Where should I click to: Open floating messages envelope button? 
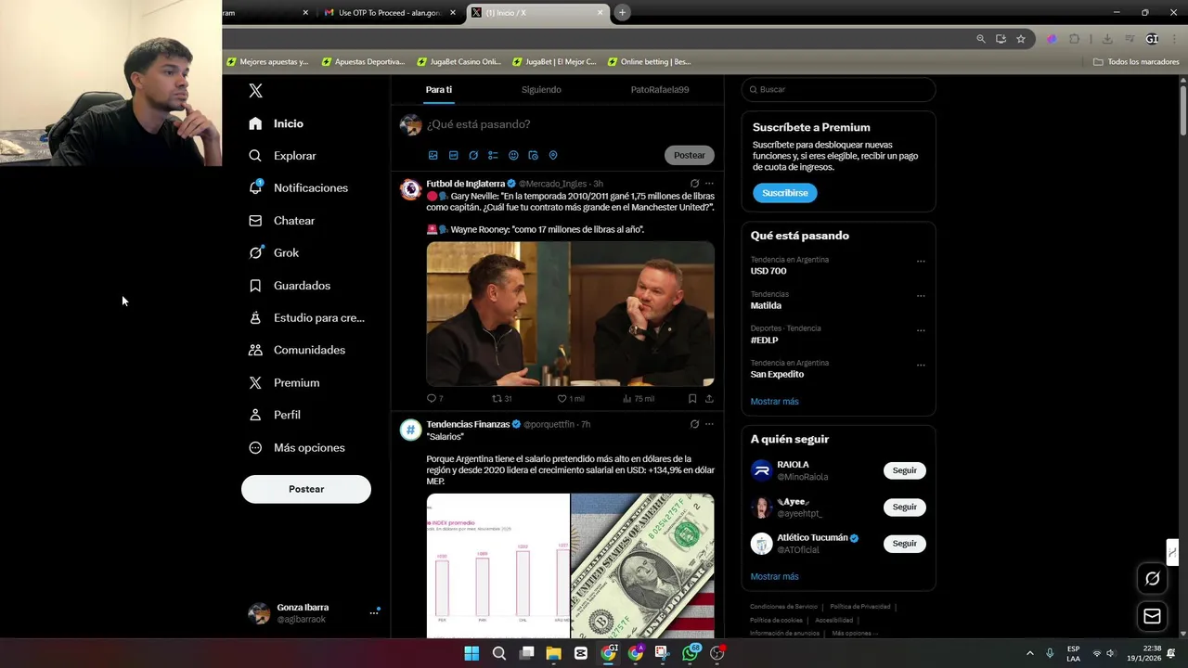(1152, 616)
